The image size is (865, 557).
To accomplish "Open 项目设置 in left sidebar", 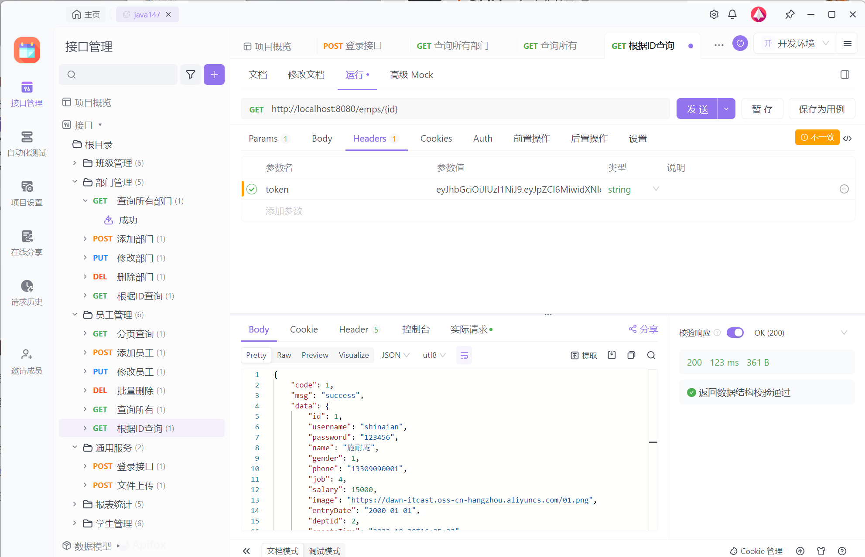I will (x=27, y=194).
